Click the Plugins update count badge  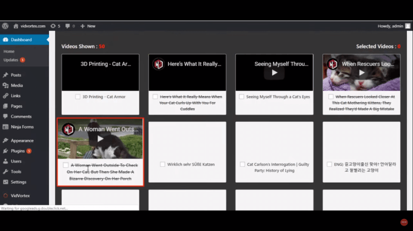tap(29, 151)
